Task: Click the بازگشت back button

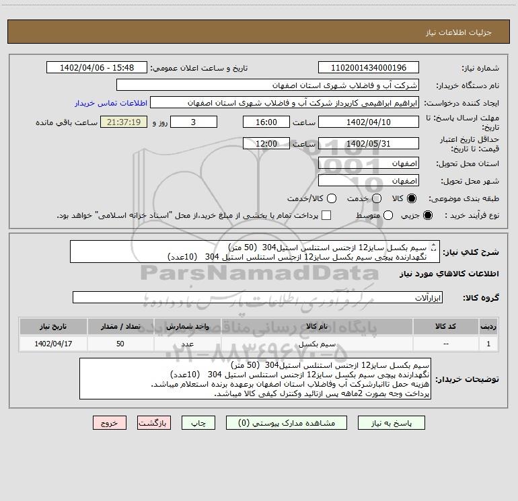Action: tap(154, 423)
